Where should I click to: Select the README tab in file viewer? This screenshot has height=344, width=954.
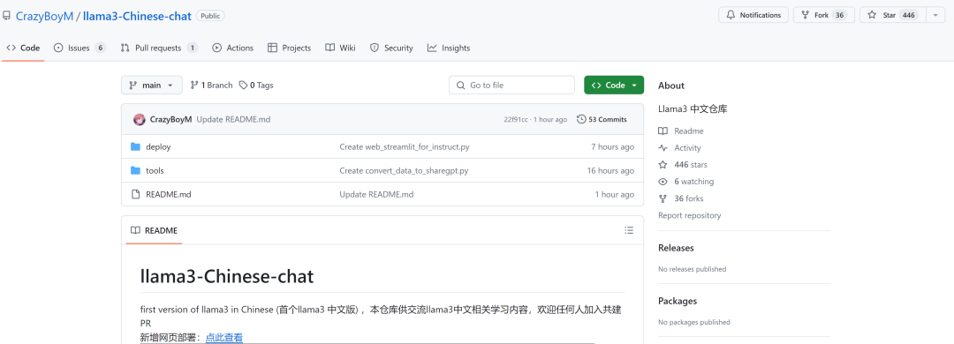(155, 230)
